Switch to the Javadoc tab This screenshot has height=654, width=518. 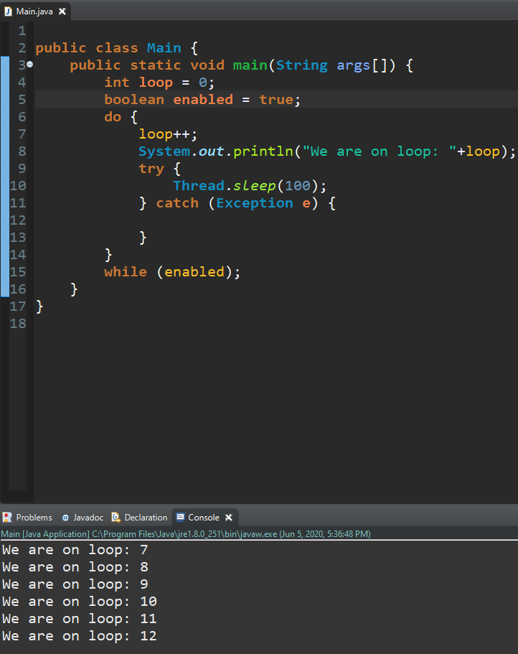[88, 517]
